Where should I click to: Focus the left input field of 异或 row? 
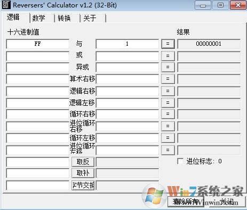[37, 67]
